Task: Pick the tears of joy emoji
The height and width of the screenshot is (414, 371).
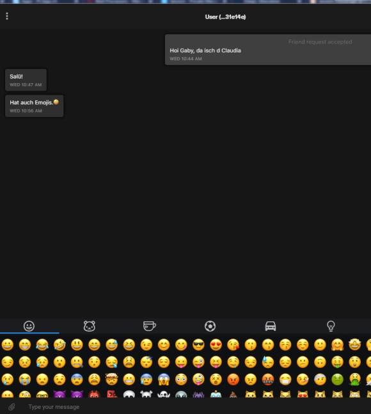Action: 42,345
